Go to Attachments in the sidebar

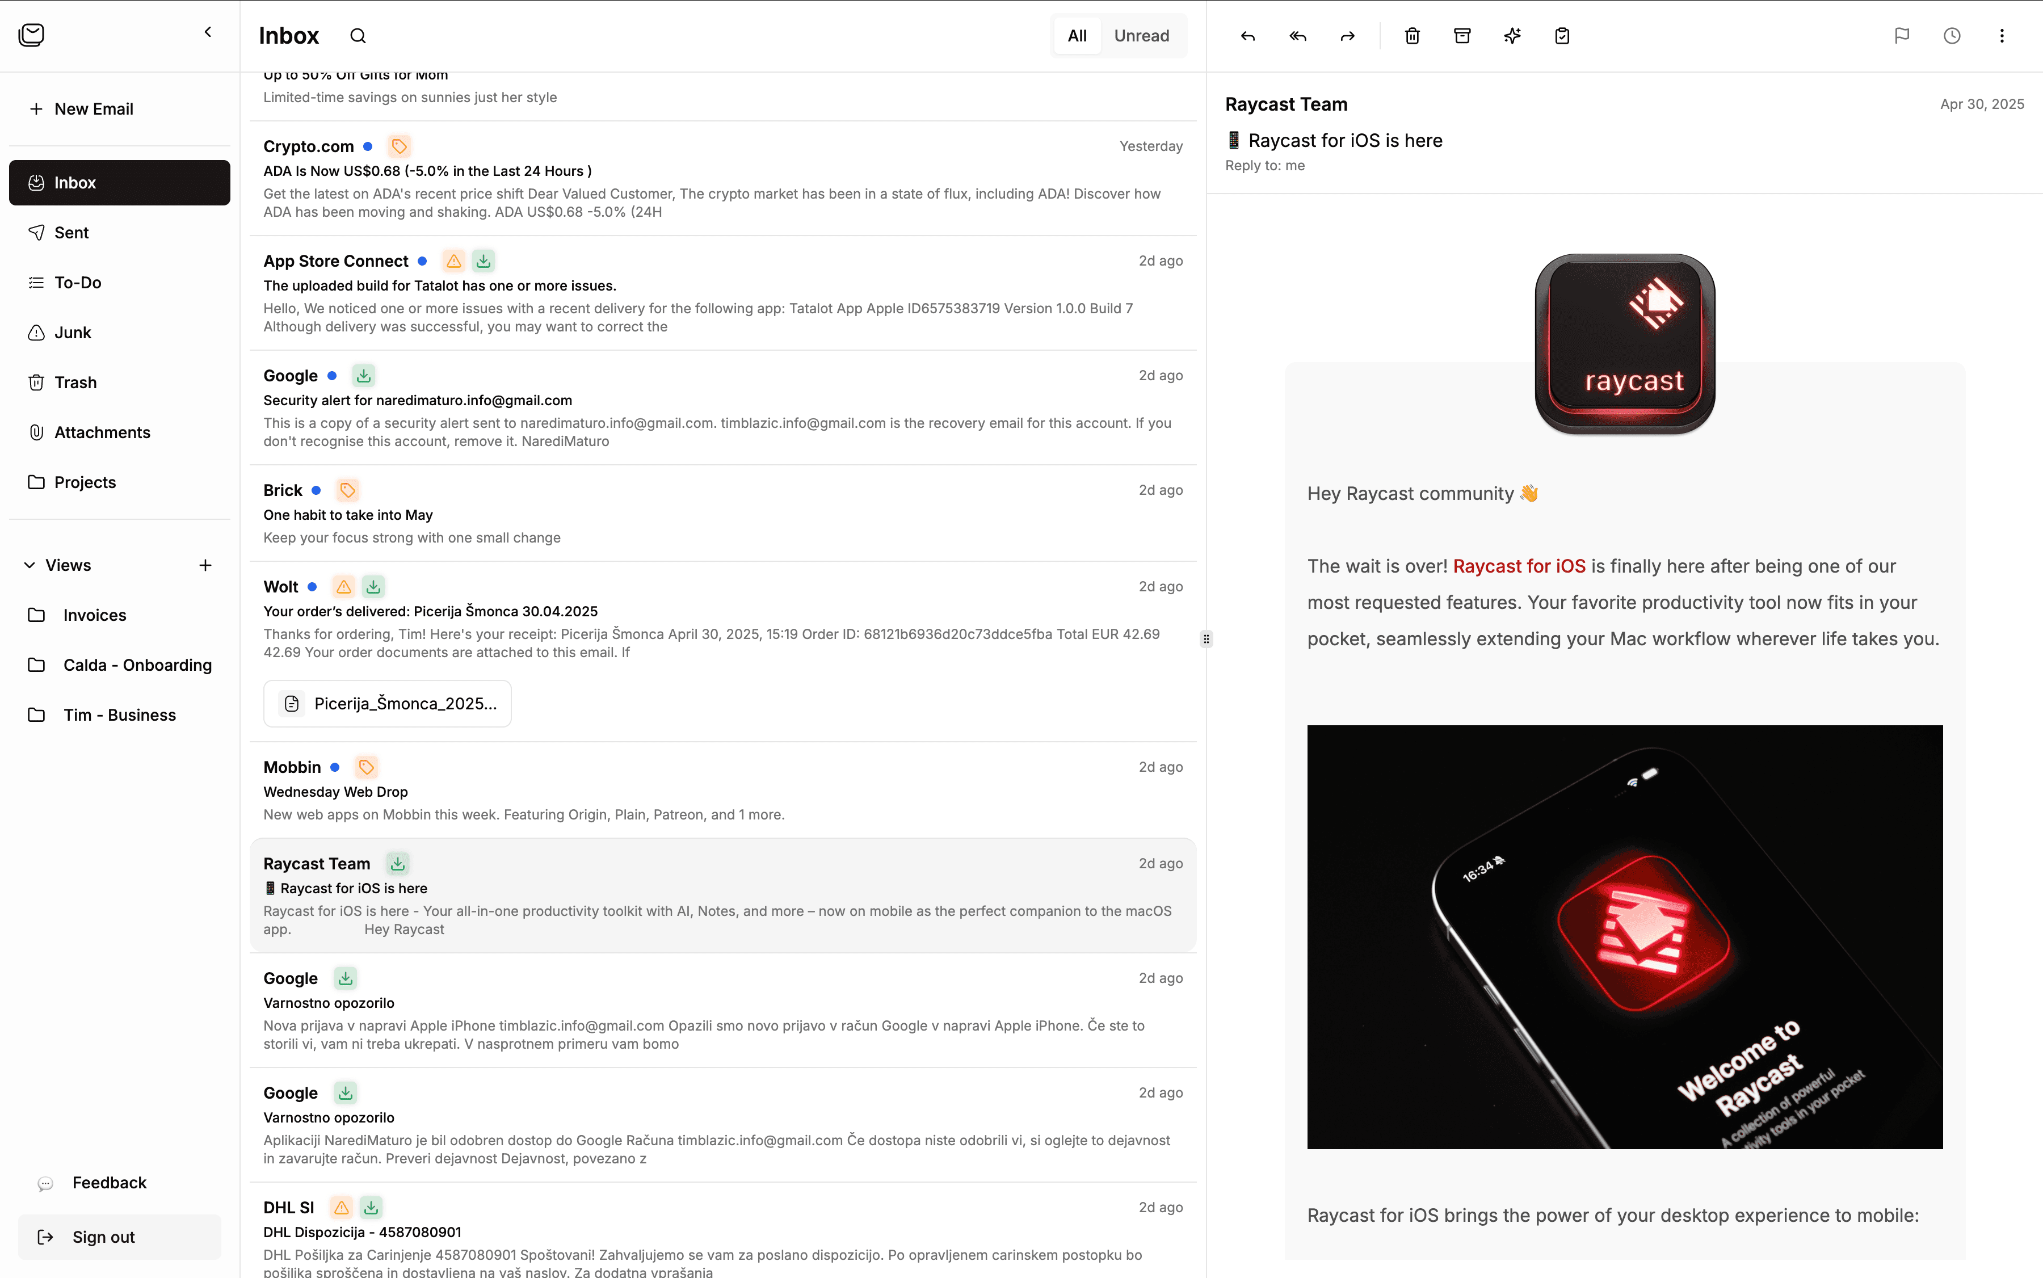[x=102, y=432]
